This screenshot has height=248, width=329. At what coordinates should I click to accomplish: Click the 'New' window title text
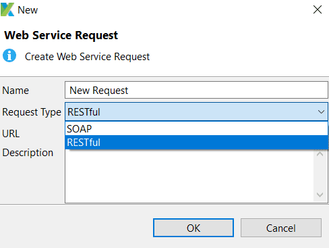click(28, 10)
